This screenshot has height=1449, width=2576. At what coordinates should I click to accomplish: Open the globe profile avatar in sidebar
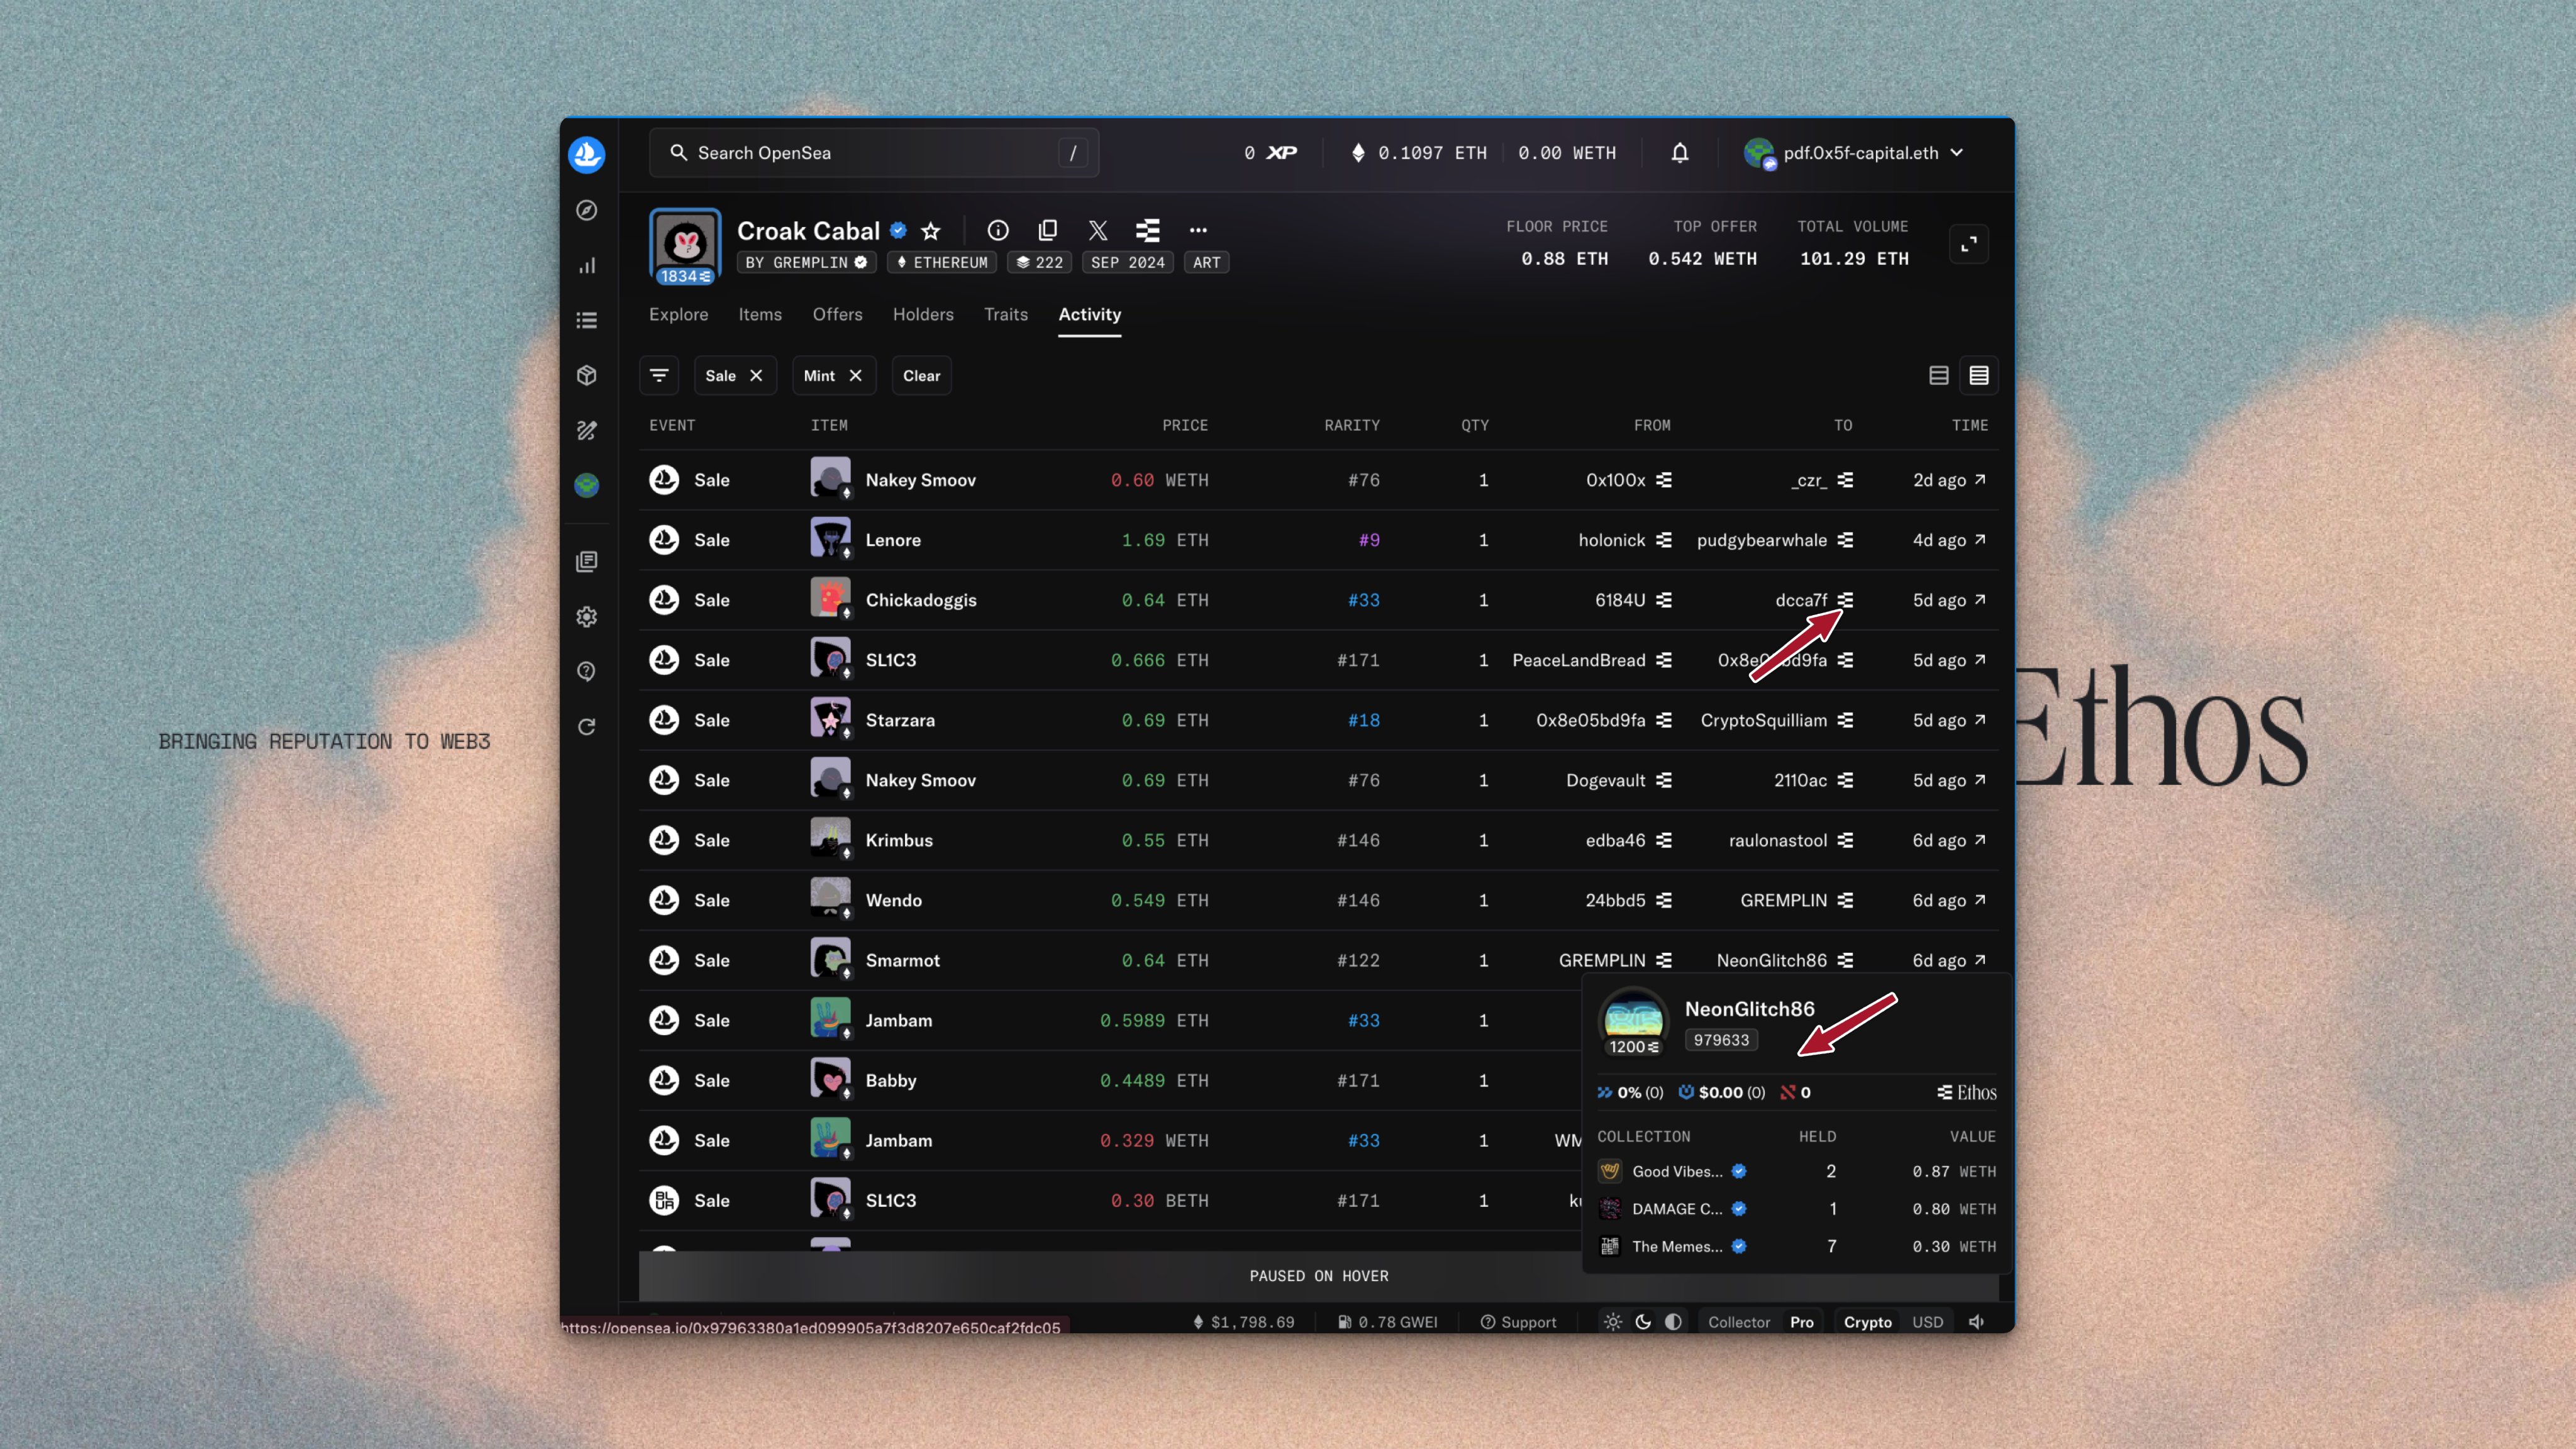point(587,485)
